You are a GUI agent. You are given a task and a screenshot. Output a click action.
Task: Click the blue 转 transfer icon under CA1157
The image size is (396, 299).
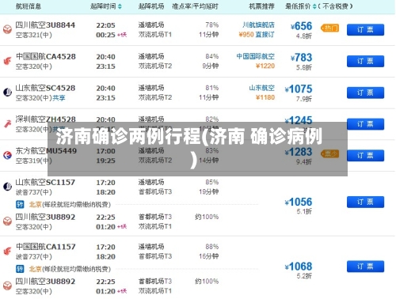20,269
